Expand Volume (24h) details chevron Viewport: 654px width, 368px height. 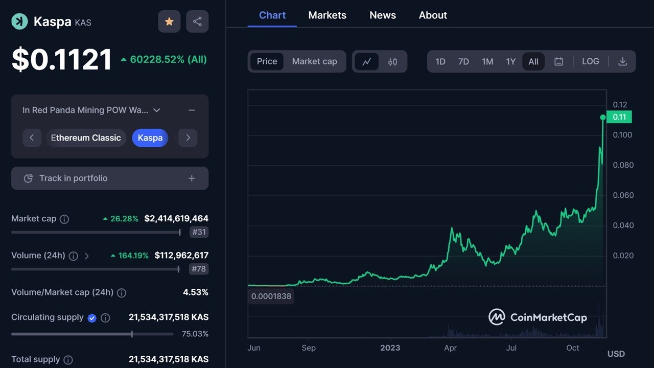click(x=86, y=256)
